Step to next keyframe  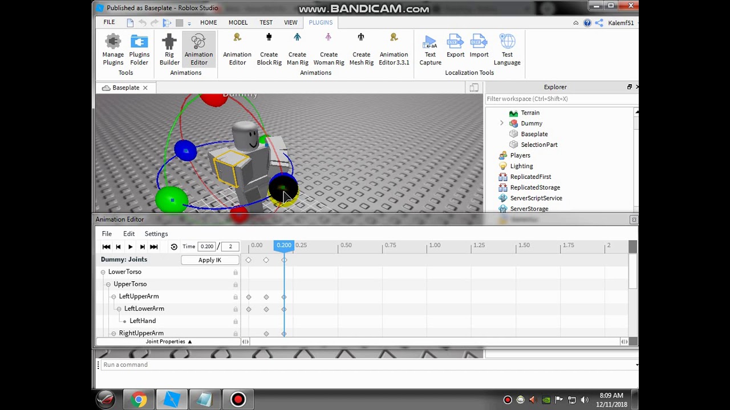coord(142,247)
